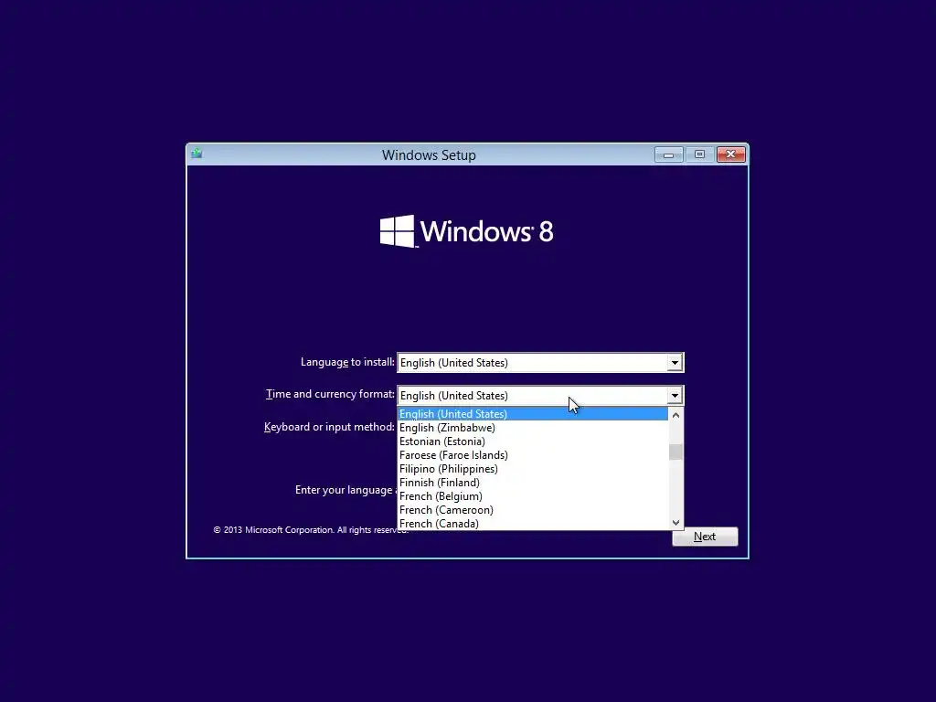Click the dropdown list scrollbar thumb
Viewport: 936px width, 702px height.
coord(675,452)
